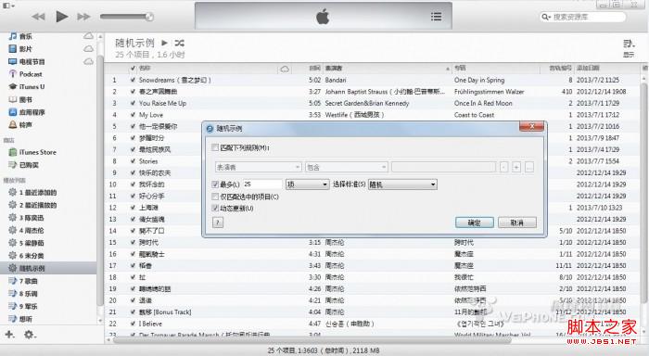Click the add playlist plus button
This screenshot has height=356, width=649.
9,335
